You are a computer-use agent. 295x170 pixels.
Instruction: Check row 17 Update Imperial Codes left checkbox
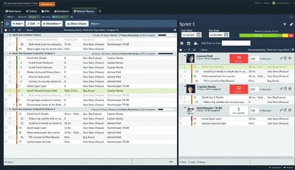[x=6, y=142]
